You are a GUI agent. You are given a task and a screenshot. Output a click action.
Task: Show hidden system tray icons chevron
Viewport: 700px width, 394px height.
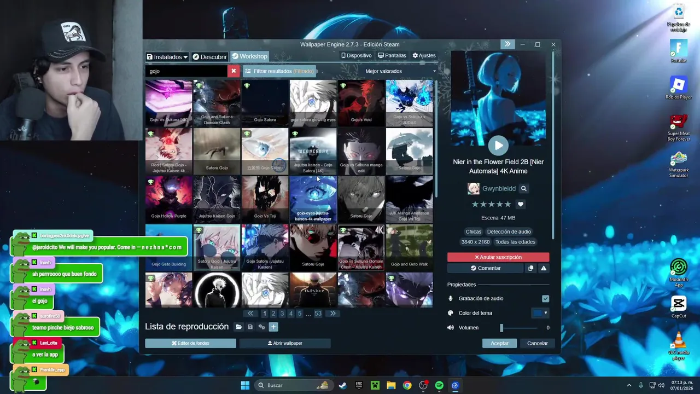(629, 385)
